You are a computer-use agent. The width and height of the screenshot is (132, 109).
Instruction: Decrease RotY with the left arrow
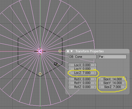[x=70, y=83]
